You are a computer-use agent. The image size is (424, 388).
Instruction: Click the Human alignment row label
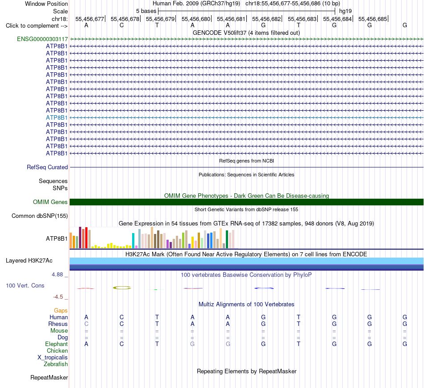[x=58, y=317]
